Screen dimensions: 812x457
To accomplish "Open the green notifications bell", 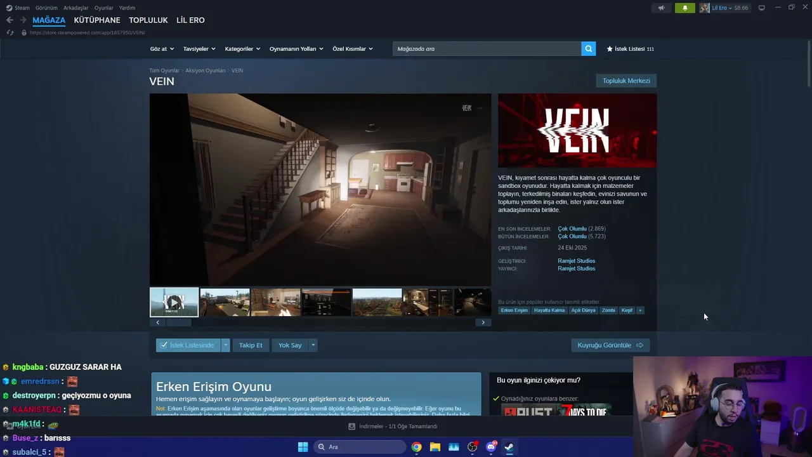I will (684, 8).
